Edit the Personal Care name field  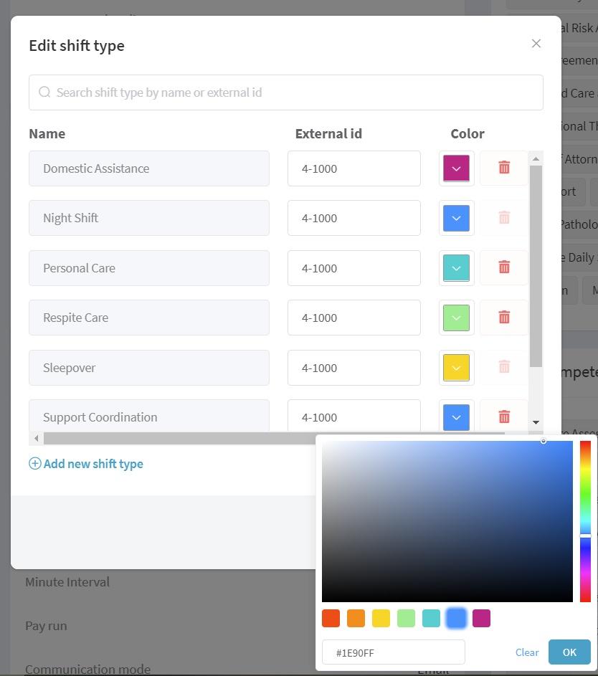[x=148, y=267]
